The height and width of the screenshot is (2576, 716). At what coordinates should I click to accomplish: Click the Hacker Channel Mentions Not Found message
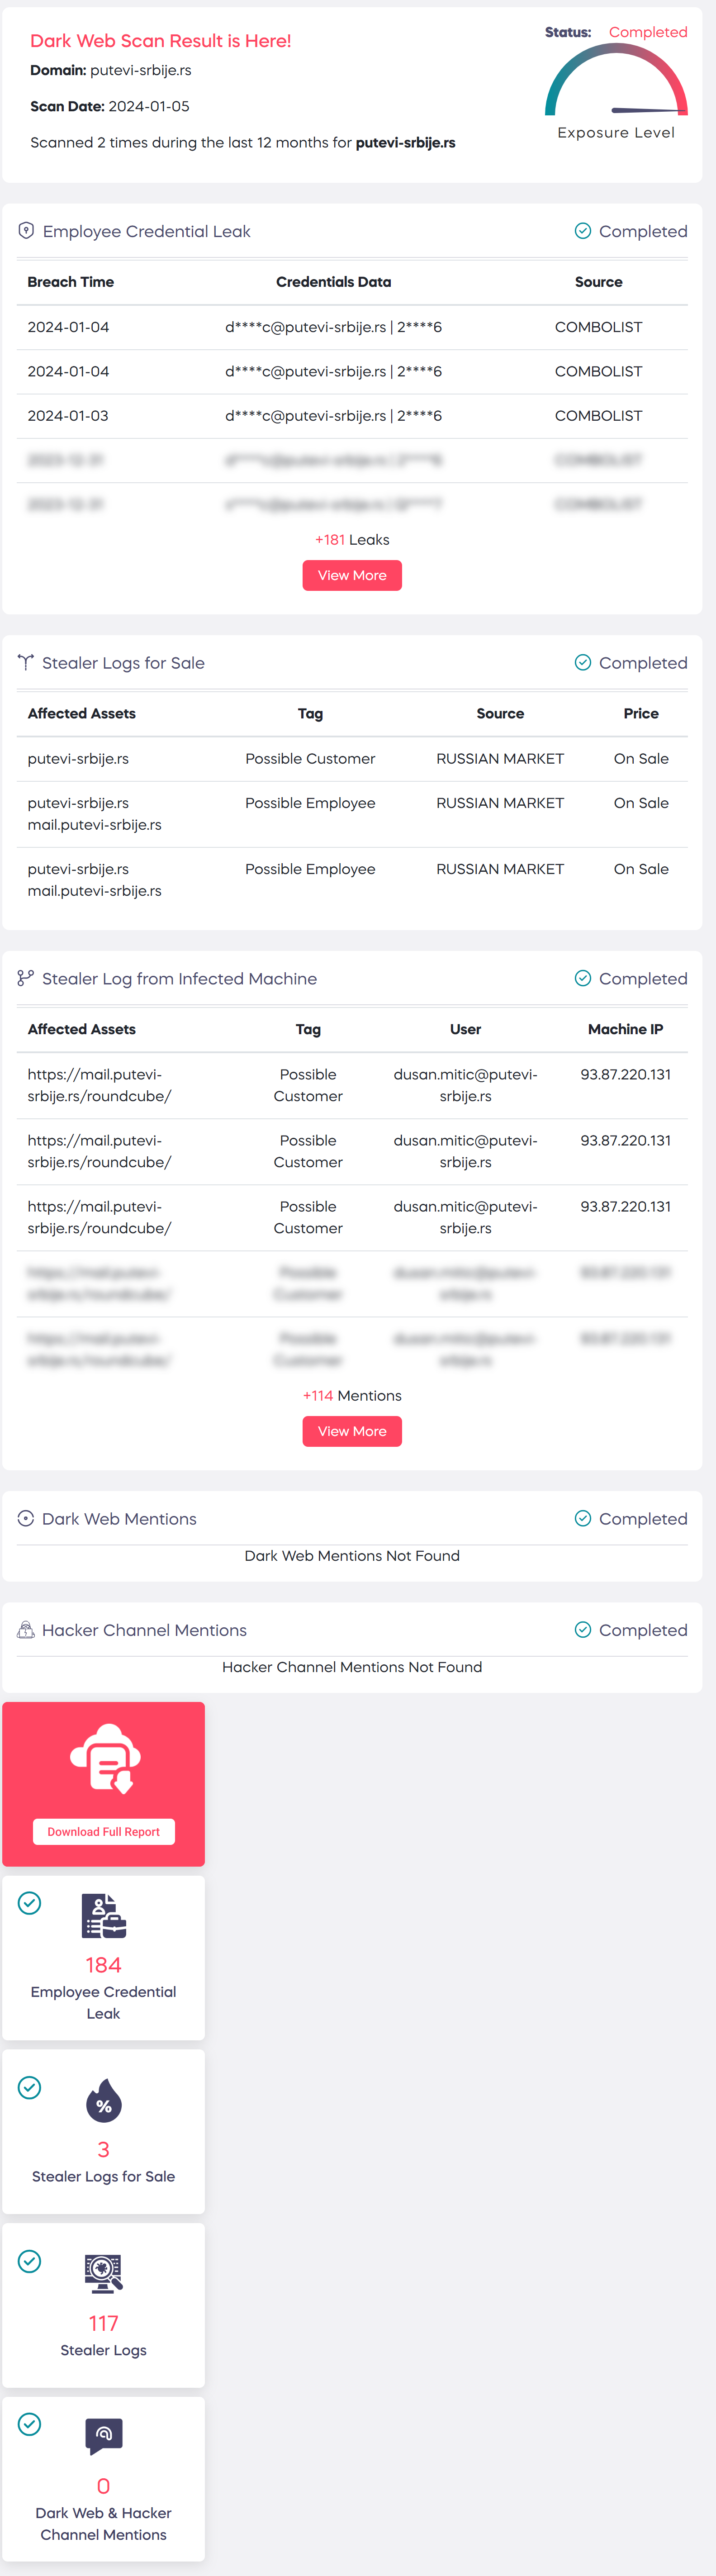[352, 1667]
